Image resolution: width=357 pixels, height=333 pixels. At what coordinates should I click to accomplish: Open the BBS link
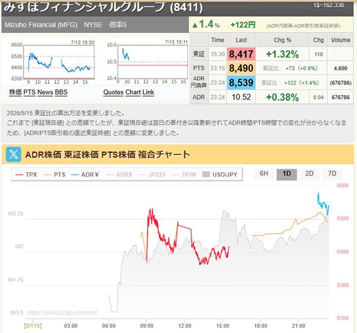[x=61, y=92]
